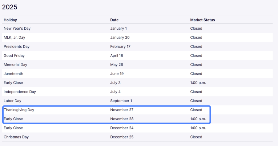Select the February 17 date cell
The height and width of the screenshot is (146, 278).
(x=120, y=46)
